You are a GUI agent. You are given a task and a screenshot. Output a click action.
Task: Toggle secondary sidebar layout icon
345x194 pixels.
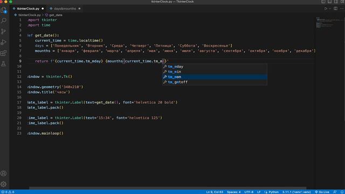[336, 2]
